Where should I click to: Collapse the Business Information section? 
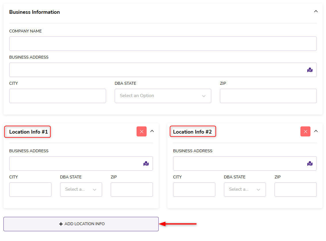click(x=316, y=11)
